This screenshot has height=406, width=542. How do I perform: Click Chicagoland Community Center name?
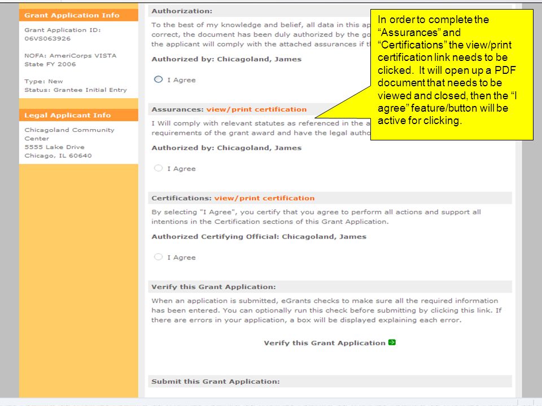pos(69,134)
